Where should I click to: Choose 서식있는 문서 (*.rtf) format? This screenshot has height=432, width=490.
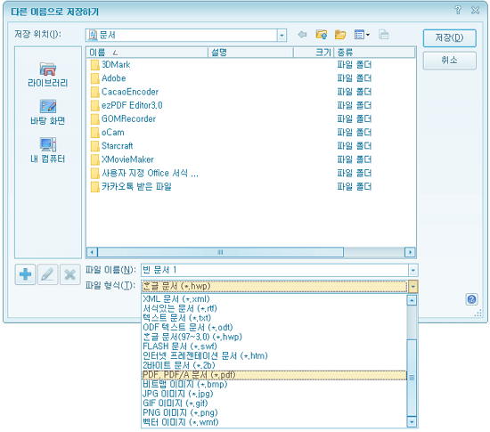pos(274,308)
